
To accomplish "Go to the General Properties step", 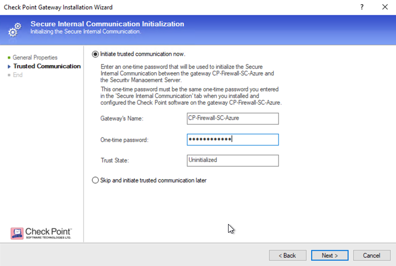I will tap(35, 57).
